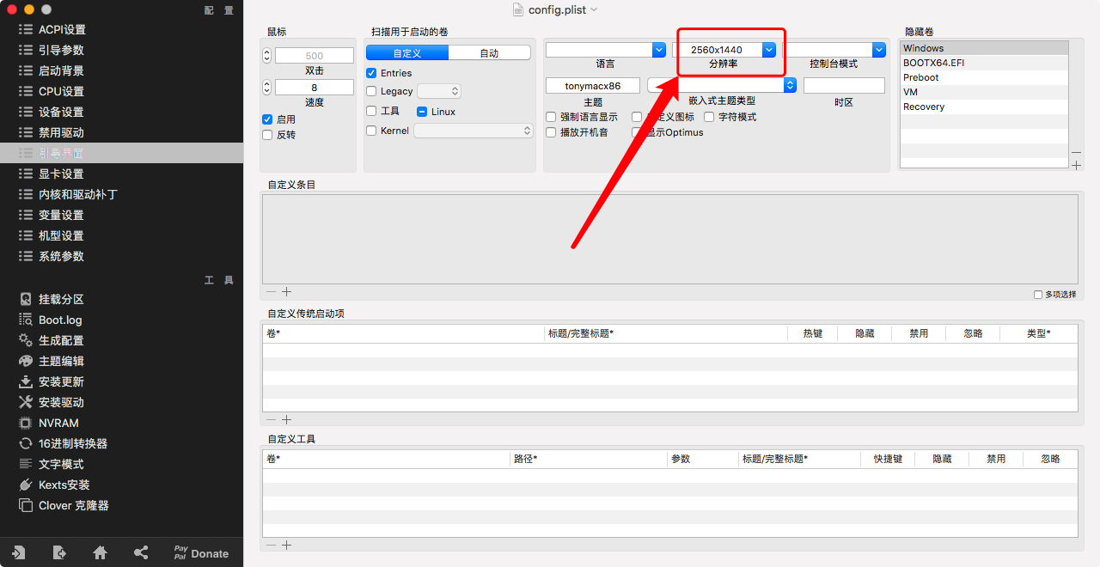This screenshot has height=567, width=1100.
Task: Select BOOTX64.EFI in hidden volumes list
Action: [x=985, y=63]
